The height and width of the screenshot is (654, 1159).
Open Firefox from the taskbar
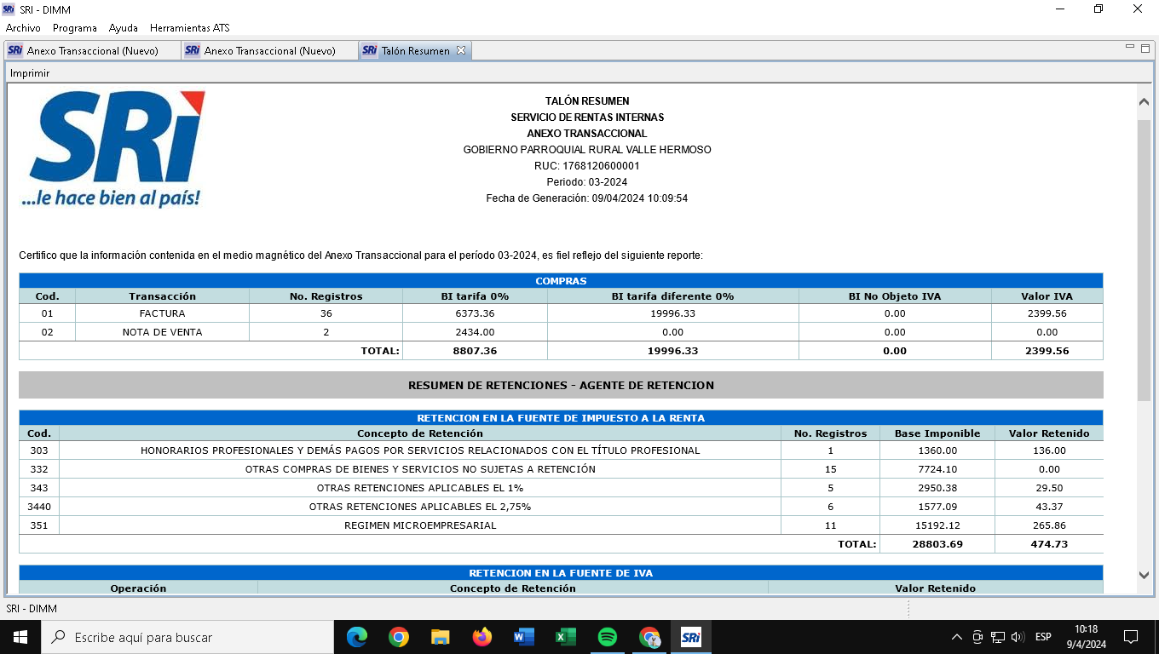pos(482,637)
